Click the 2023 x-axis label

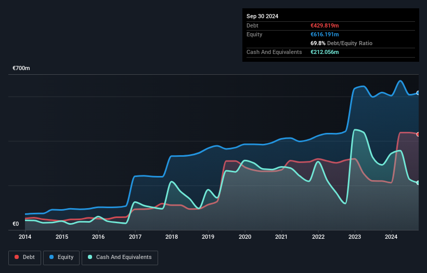[x=355, y=237]
